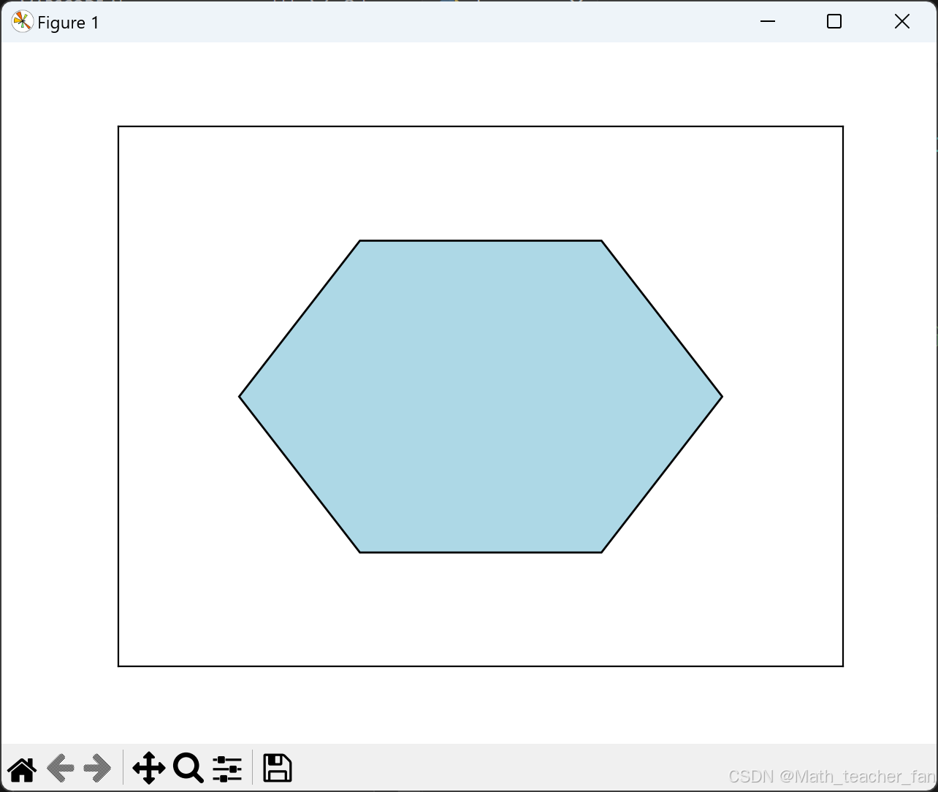Save the figure with the floppy disk icon

pyautogui.click(x=278, y=769)
